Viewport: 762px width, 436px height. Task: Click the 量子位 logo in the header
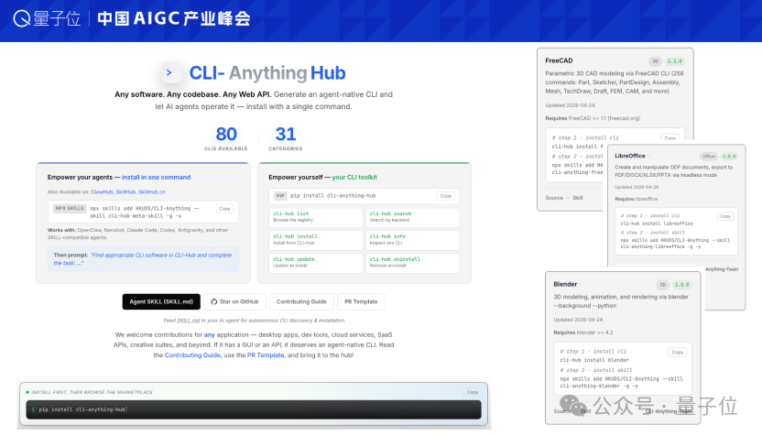click(47, 18)
